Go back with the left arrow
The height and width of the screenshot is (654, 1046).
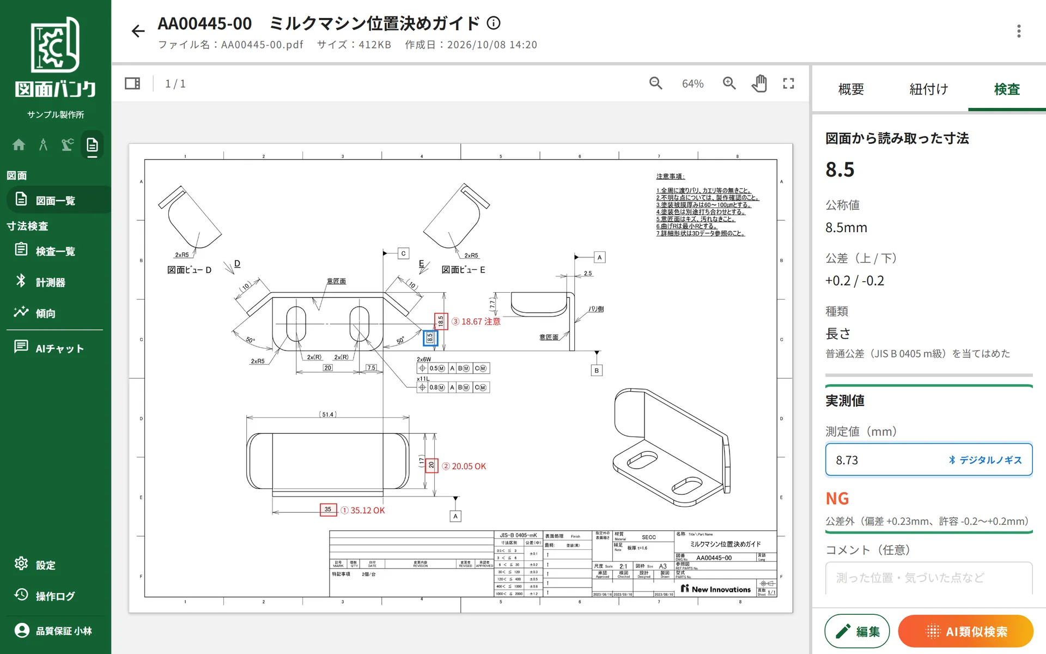click(x=138, y=31)
